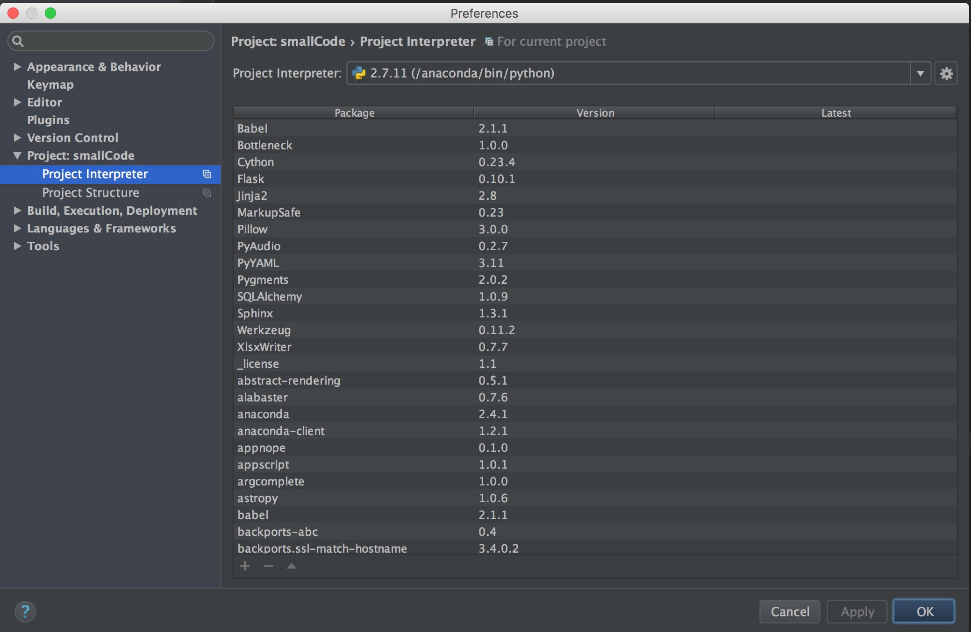The width and height of the screenshot is (971, 632).
Task: Click the search magnifier icon
Action: click(18, 41)
